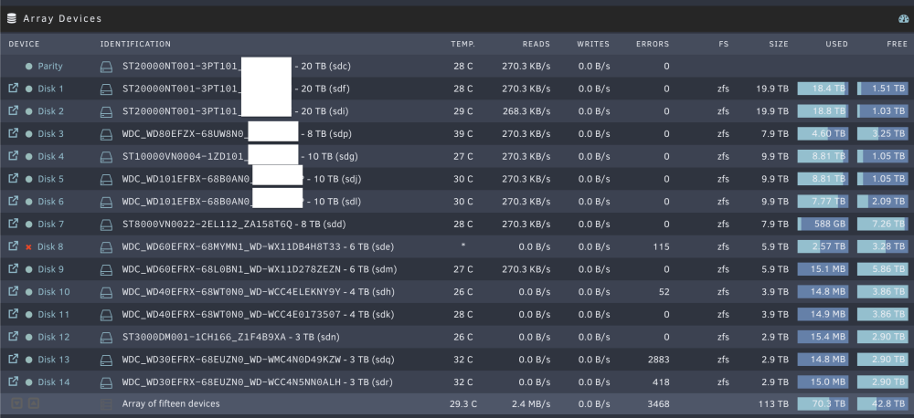Click the red X status on Disk 8
Screen dimensions: 914x418
(x=28, y=246)
